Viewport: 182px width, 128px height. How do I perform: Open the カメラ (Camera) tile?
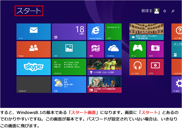tap(155, 49)
